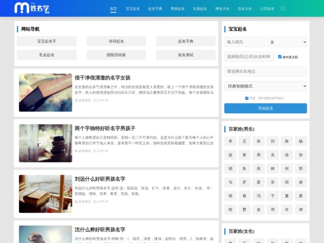Select surname 陈 in 百家姓(男生)
This screenshot has height=243, width=324.
[x=287, y=141]
